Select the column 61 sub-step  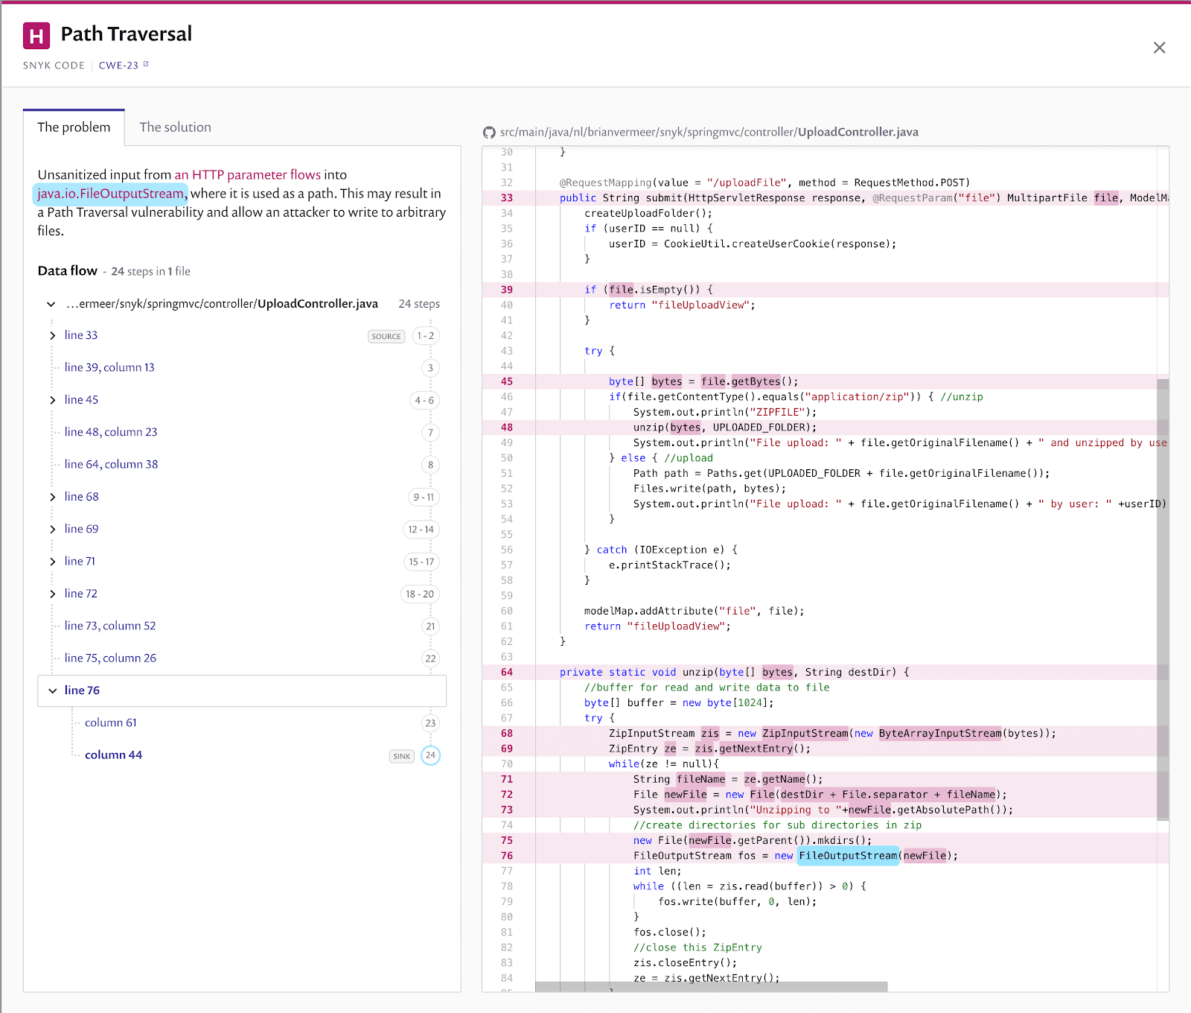pos(111,723)
